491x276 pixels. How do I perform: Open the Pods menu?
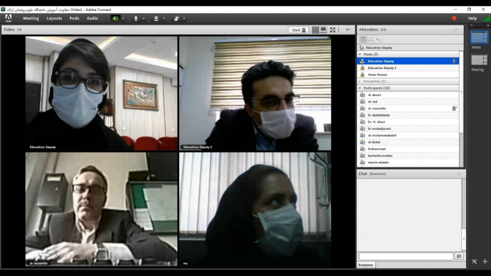point(75,18)
